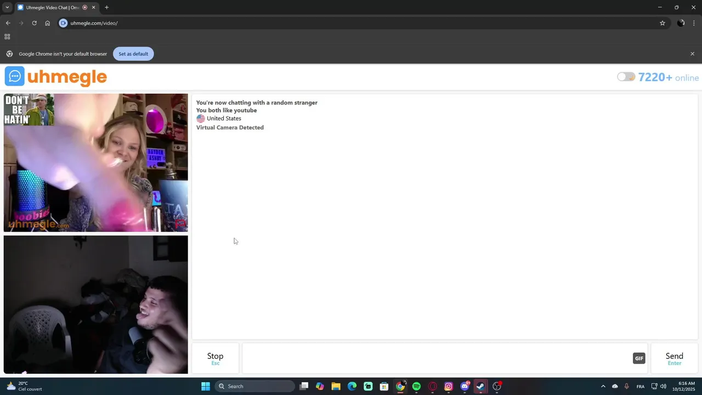Click your own webcam video feed
Image resolution: width=702 pixels, height=395 pixels.
click(96, 304)
